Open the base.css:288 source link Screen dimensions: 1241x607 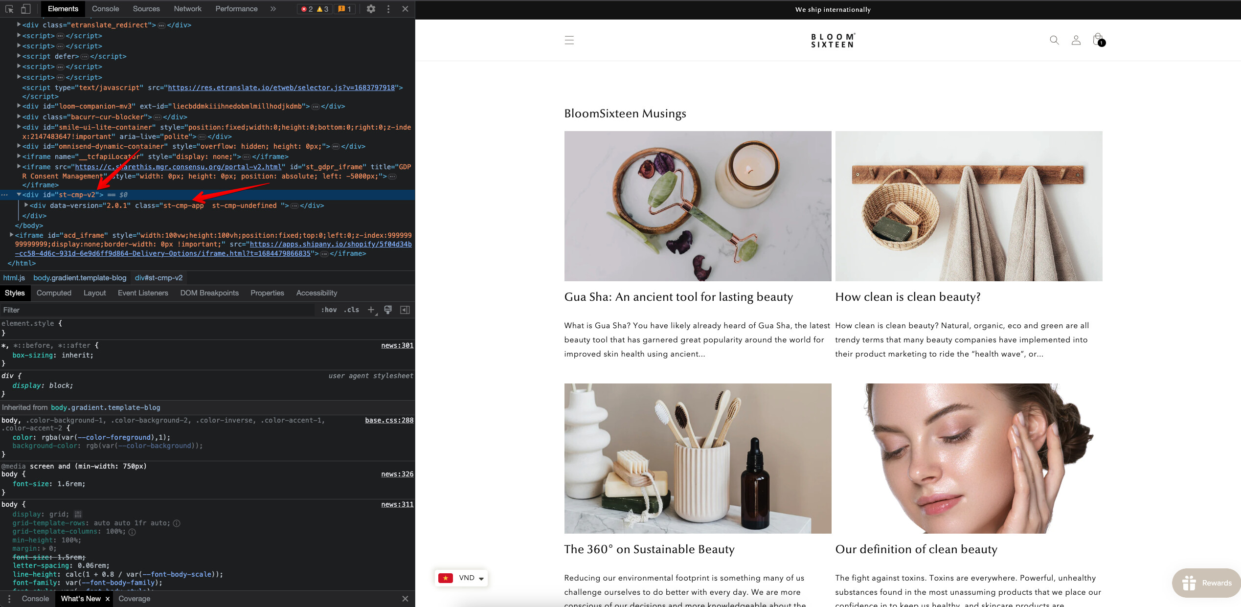coord(389,420)
